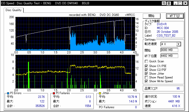The image size is (189, 112).
Task: Click the PI Failures total 1554
Action: [88, 106]
